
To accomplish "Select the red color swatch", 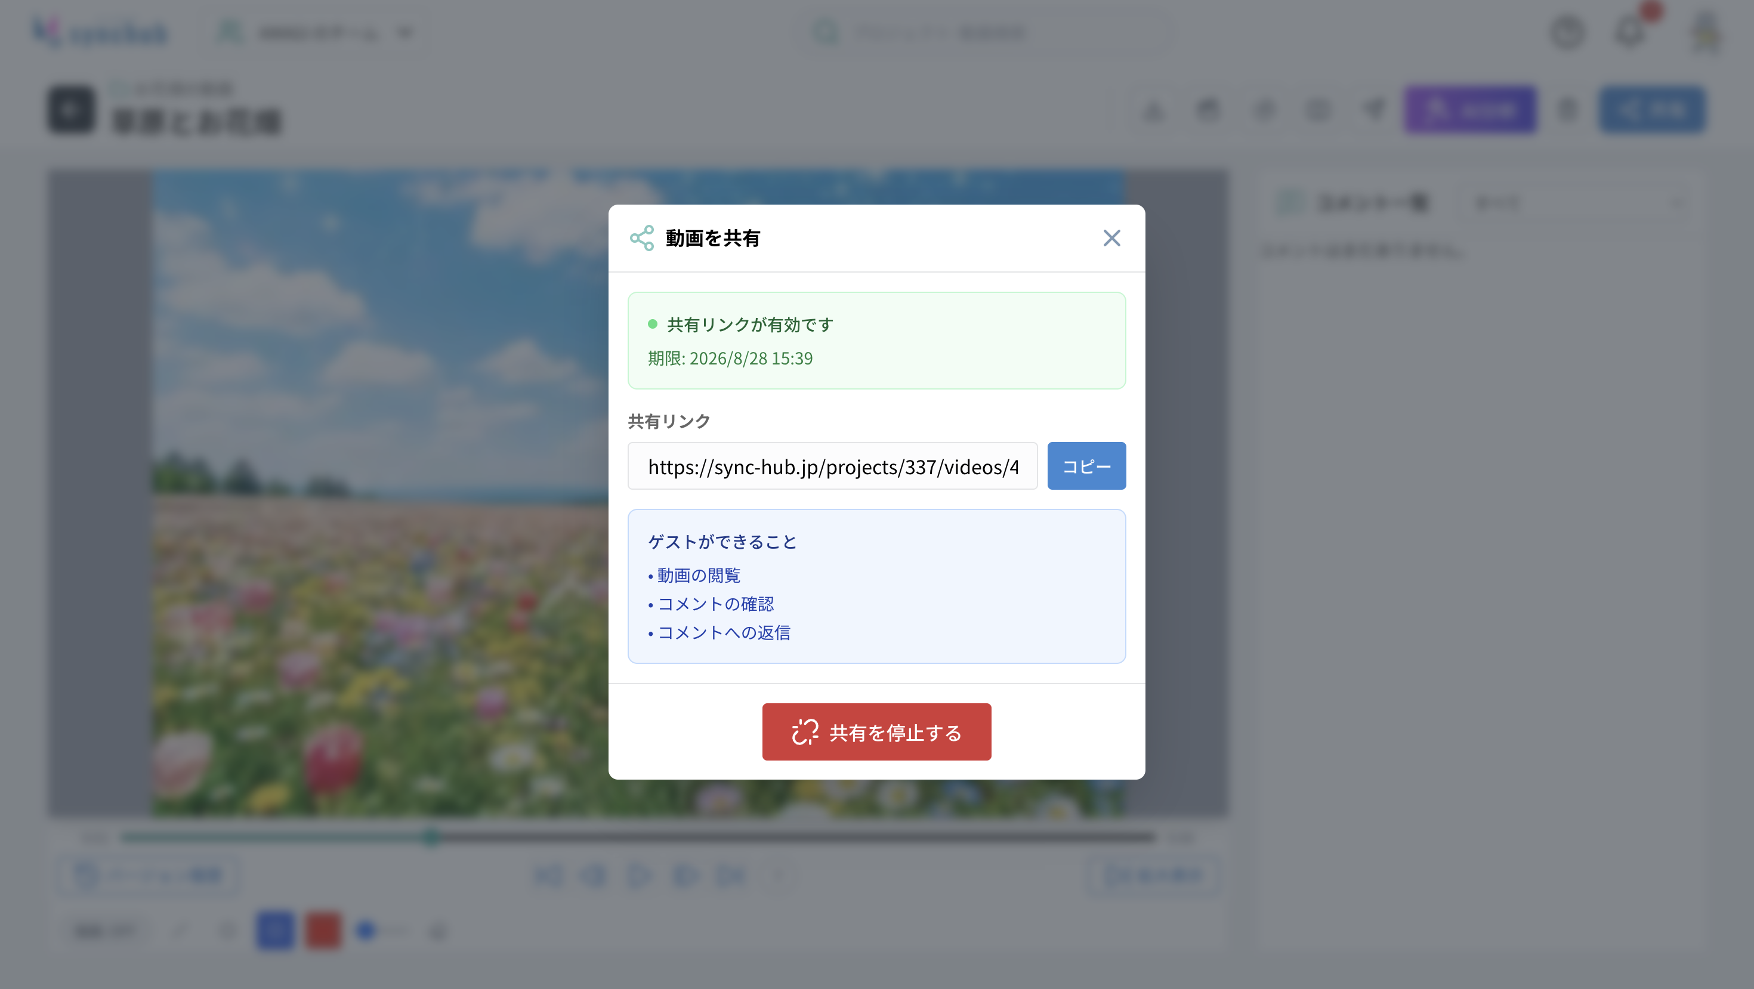I will [x=323, y=930].
